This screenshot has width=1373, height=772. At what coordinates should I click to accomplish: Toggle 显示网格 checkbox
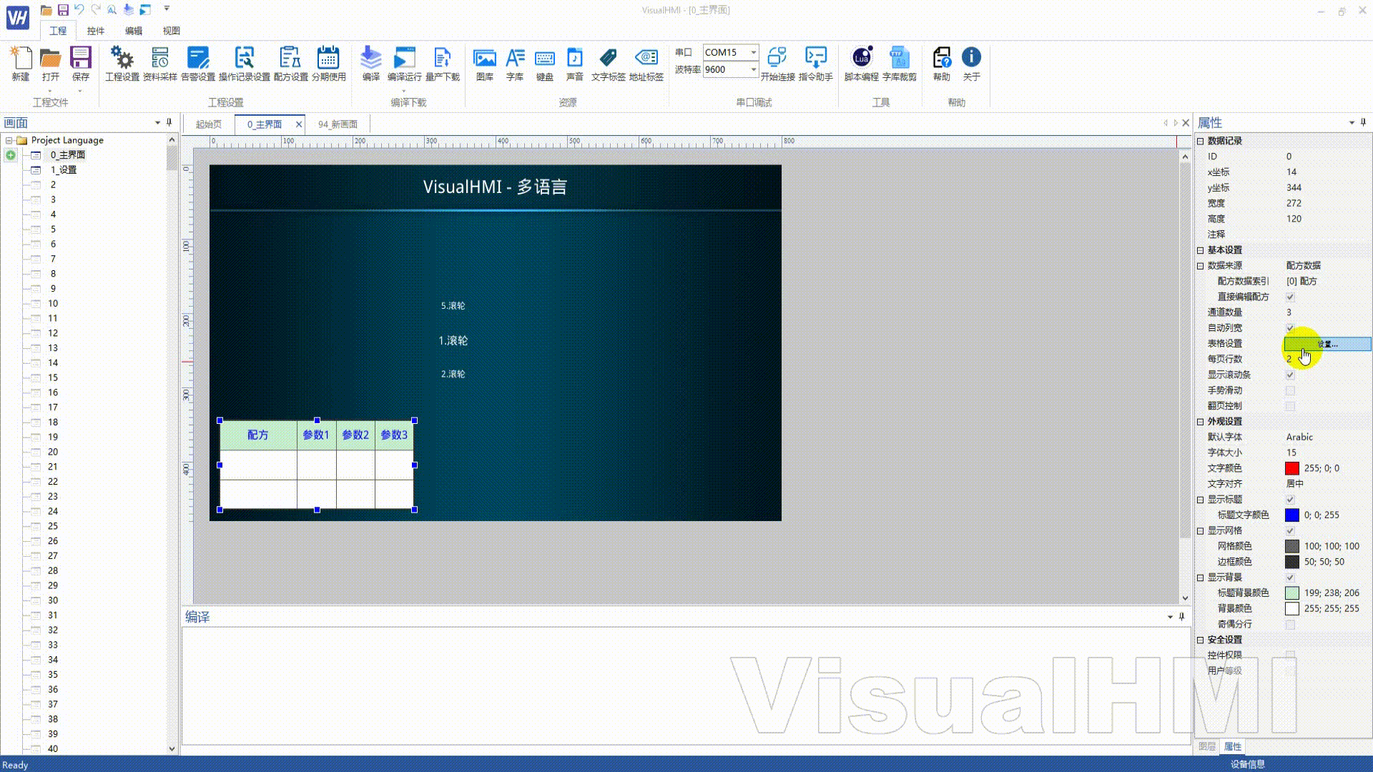[x=1290, y=530]
